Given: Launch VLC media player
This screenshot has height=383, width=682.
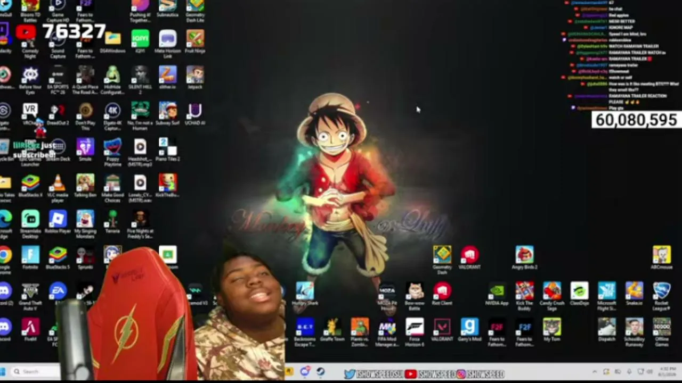Looking at the screenshot, I should pyautogui.click(x=58, y=183).
